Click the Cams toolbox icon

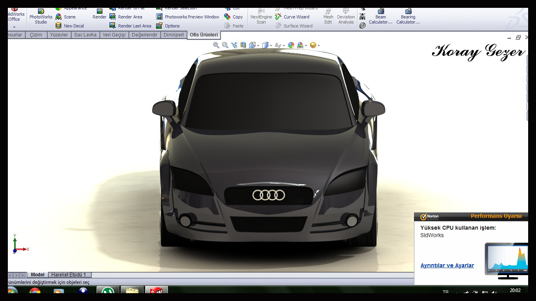pyautogui.click(x=363, y=25)
